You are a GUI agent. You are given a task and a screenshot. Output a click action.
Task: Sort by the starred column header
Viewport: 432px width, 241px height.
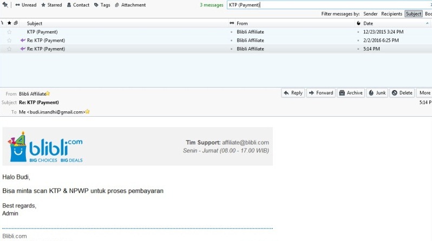tap(9, 23)
